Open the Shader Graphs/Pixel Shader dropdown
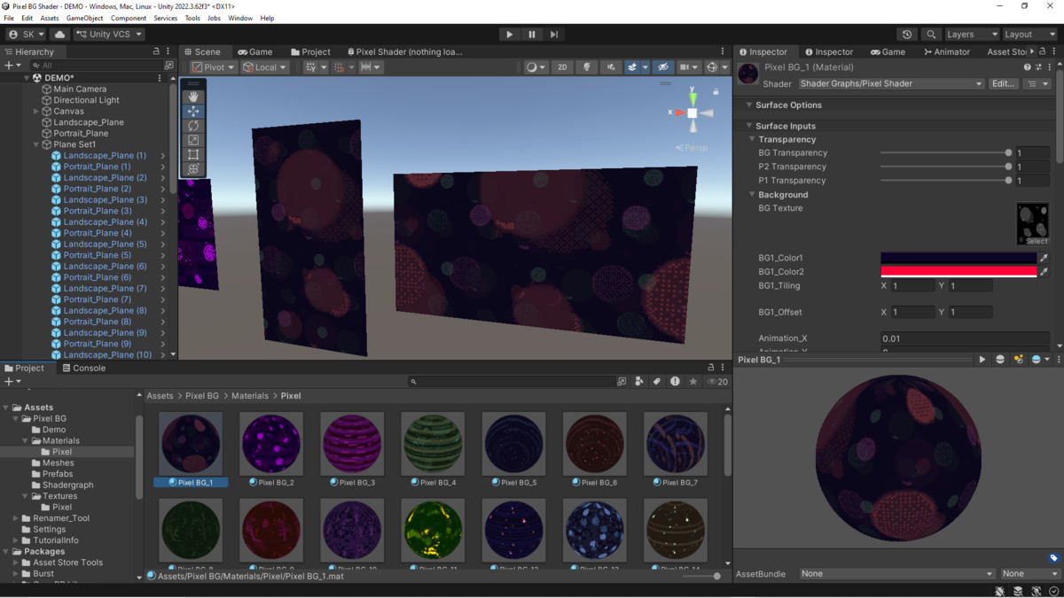The width and height of the screenshot is (1064, 598). pos(891,83)
